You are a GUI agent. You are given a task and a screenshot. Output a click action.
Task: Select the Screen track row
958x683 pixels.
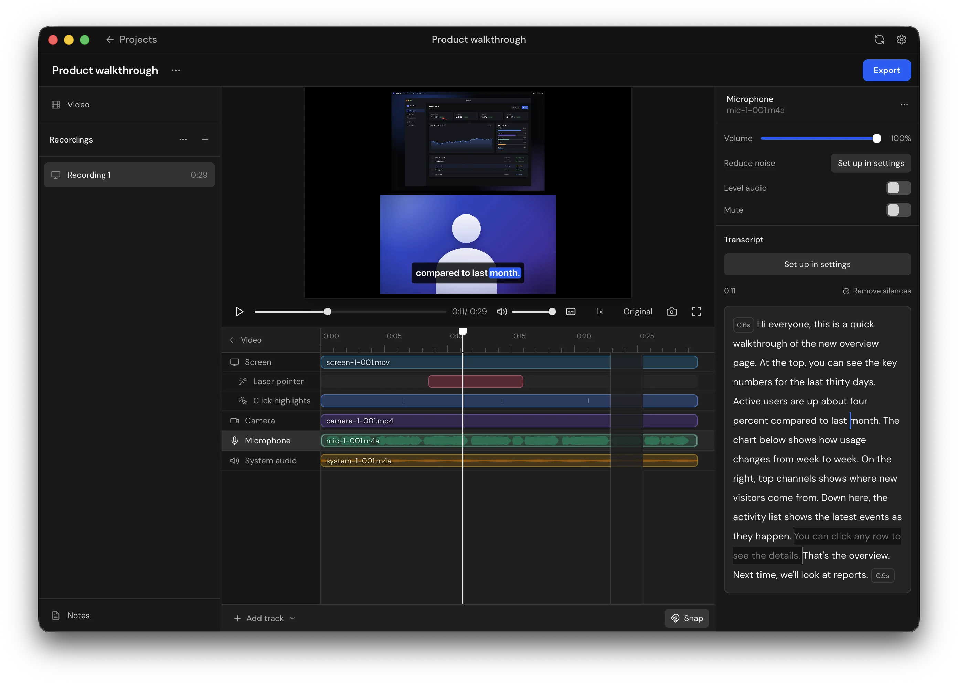click(271, 362)
